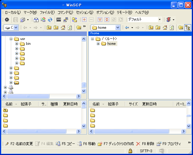The height and width of the screenshot is (155, 193).
Task: Open the マーク(M) menu
Action: [30, 12]
